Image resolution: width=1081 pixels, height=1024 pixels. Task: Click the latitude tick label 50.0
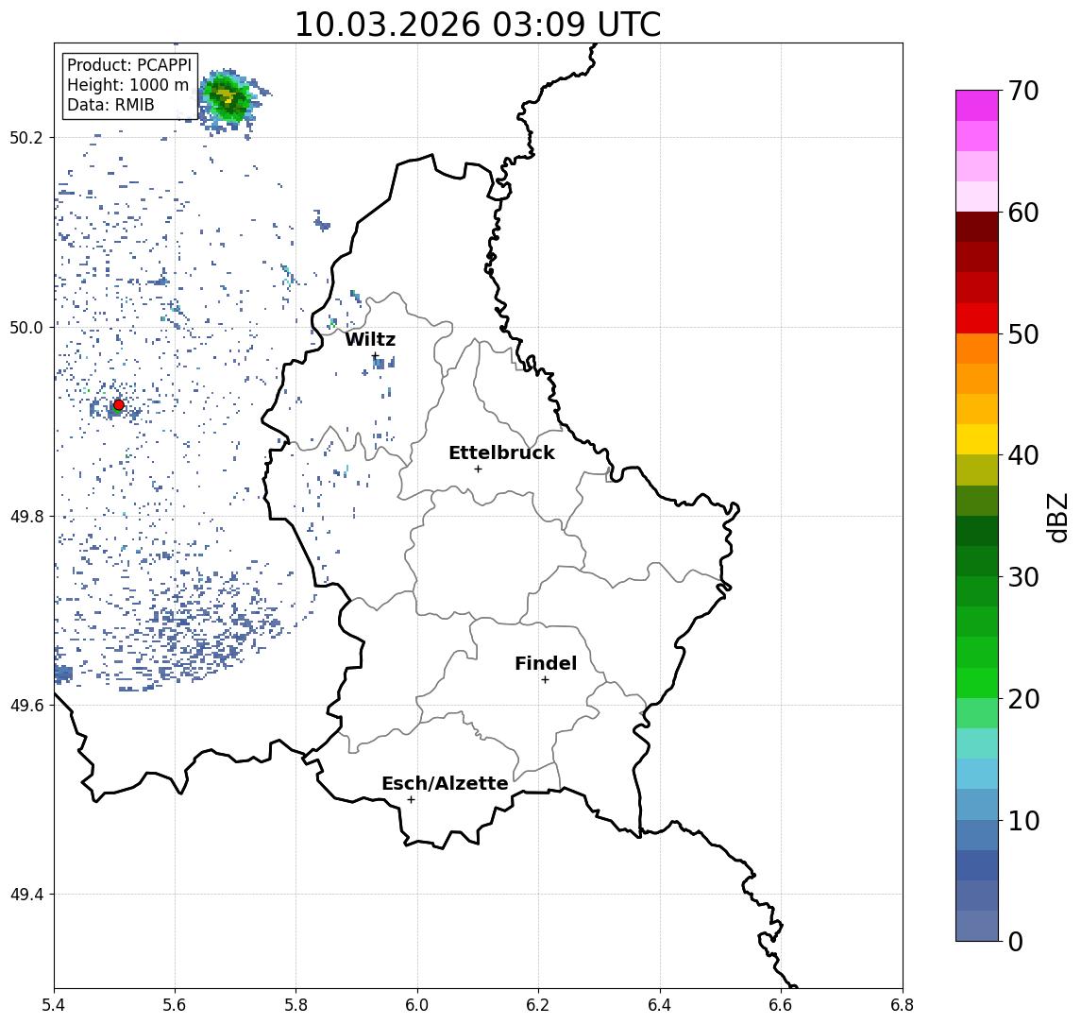coord(25,327)
